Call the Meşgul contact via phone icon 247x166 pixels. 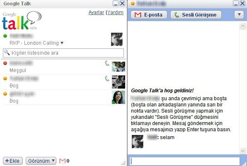pyautogui.click(x=107, y=63)
